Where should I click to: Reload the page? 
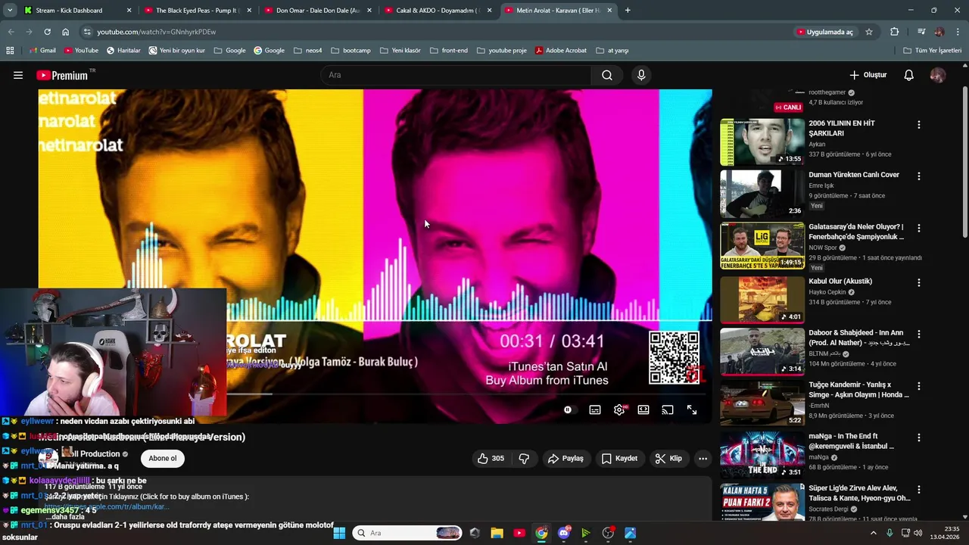pos(47,32)
